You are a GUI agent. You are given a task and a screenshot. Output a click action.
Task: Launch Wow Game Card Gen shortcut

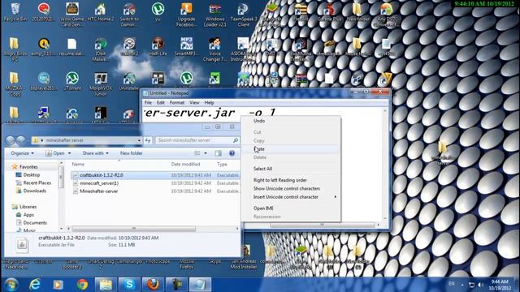tap(72, 15)
